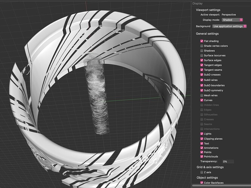Click the 'General settings' heading

click(x=207, y=34)
